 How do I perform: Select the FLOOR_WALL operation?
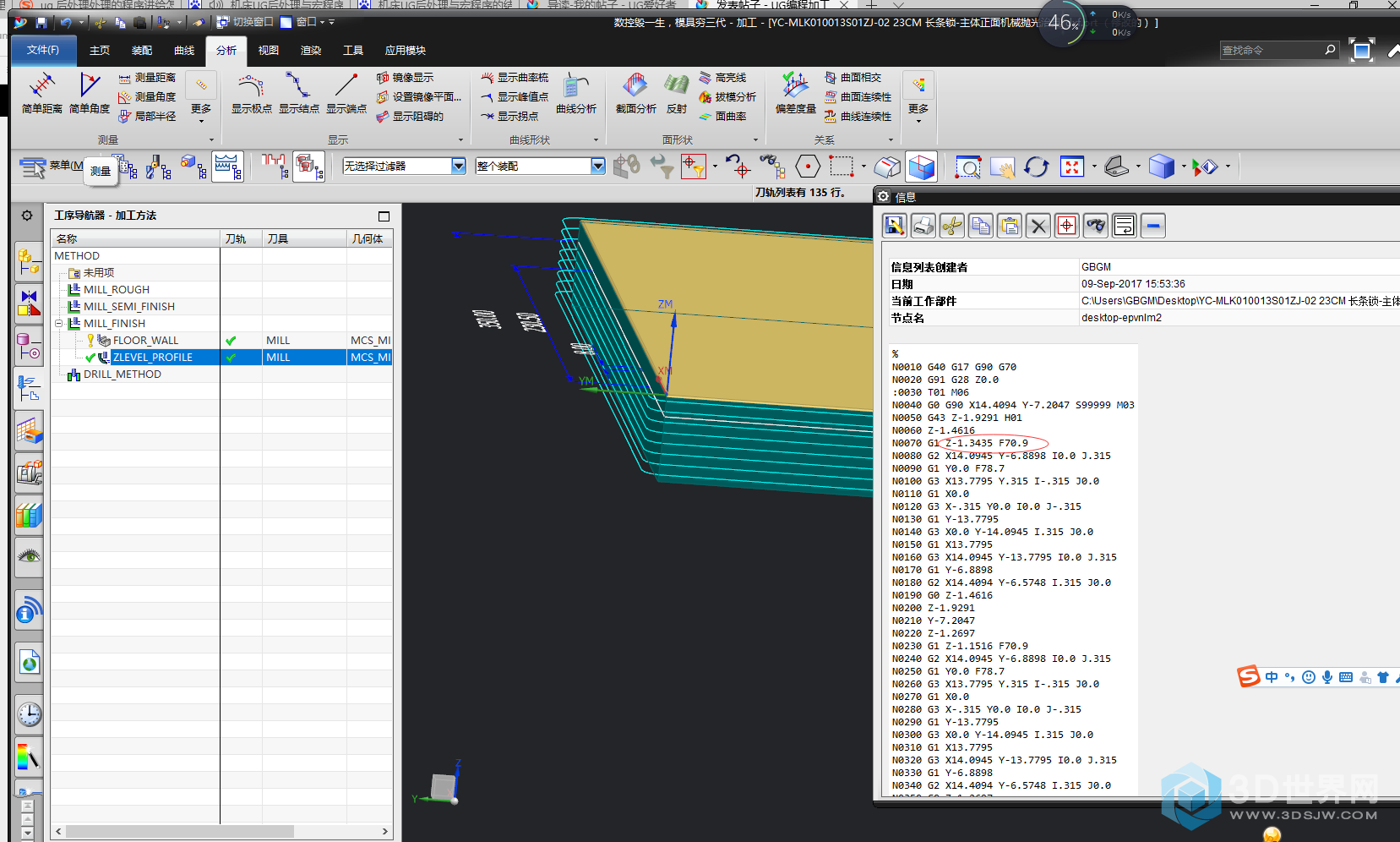[x=145, y=341]
